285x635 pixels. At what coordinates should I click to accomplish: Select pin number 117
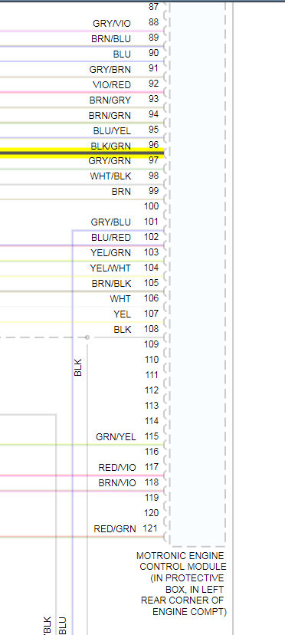click(x=152, y=467)
